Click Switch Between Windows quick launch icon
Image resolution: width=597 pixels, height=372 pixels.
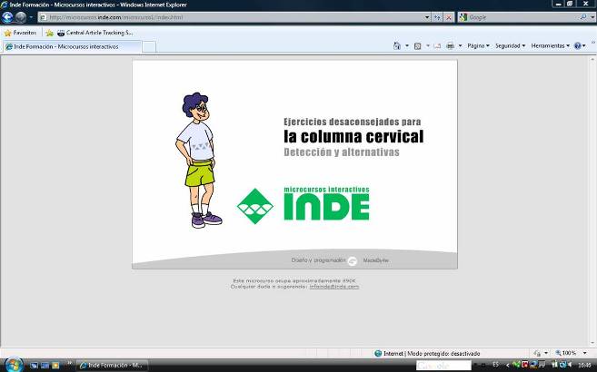[x=45, y=366]
